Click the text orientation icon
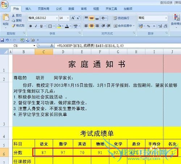Image resolution: width=181 pixels, height=164 pixels. pyautogui.click(x=103, y=18)
